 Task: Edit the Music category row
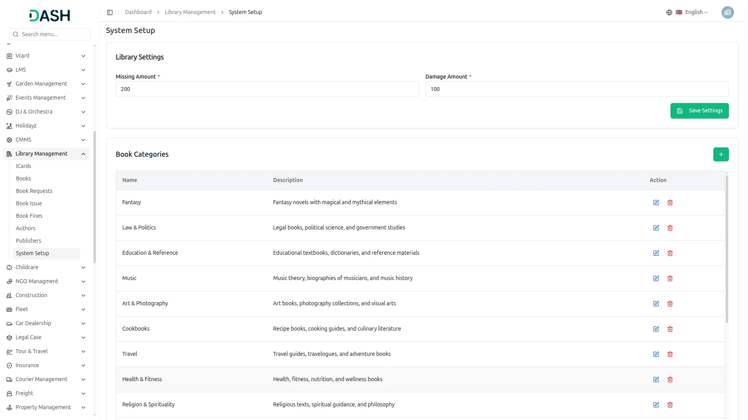click(656, 278)
